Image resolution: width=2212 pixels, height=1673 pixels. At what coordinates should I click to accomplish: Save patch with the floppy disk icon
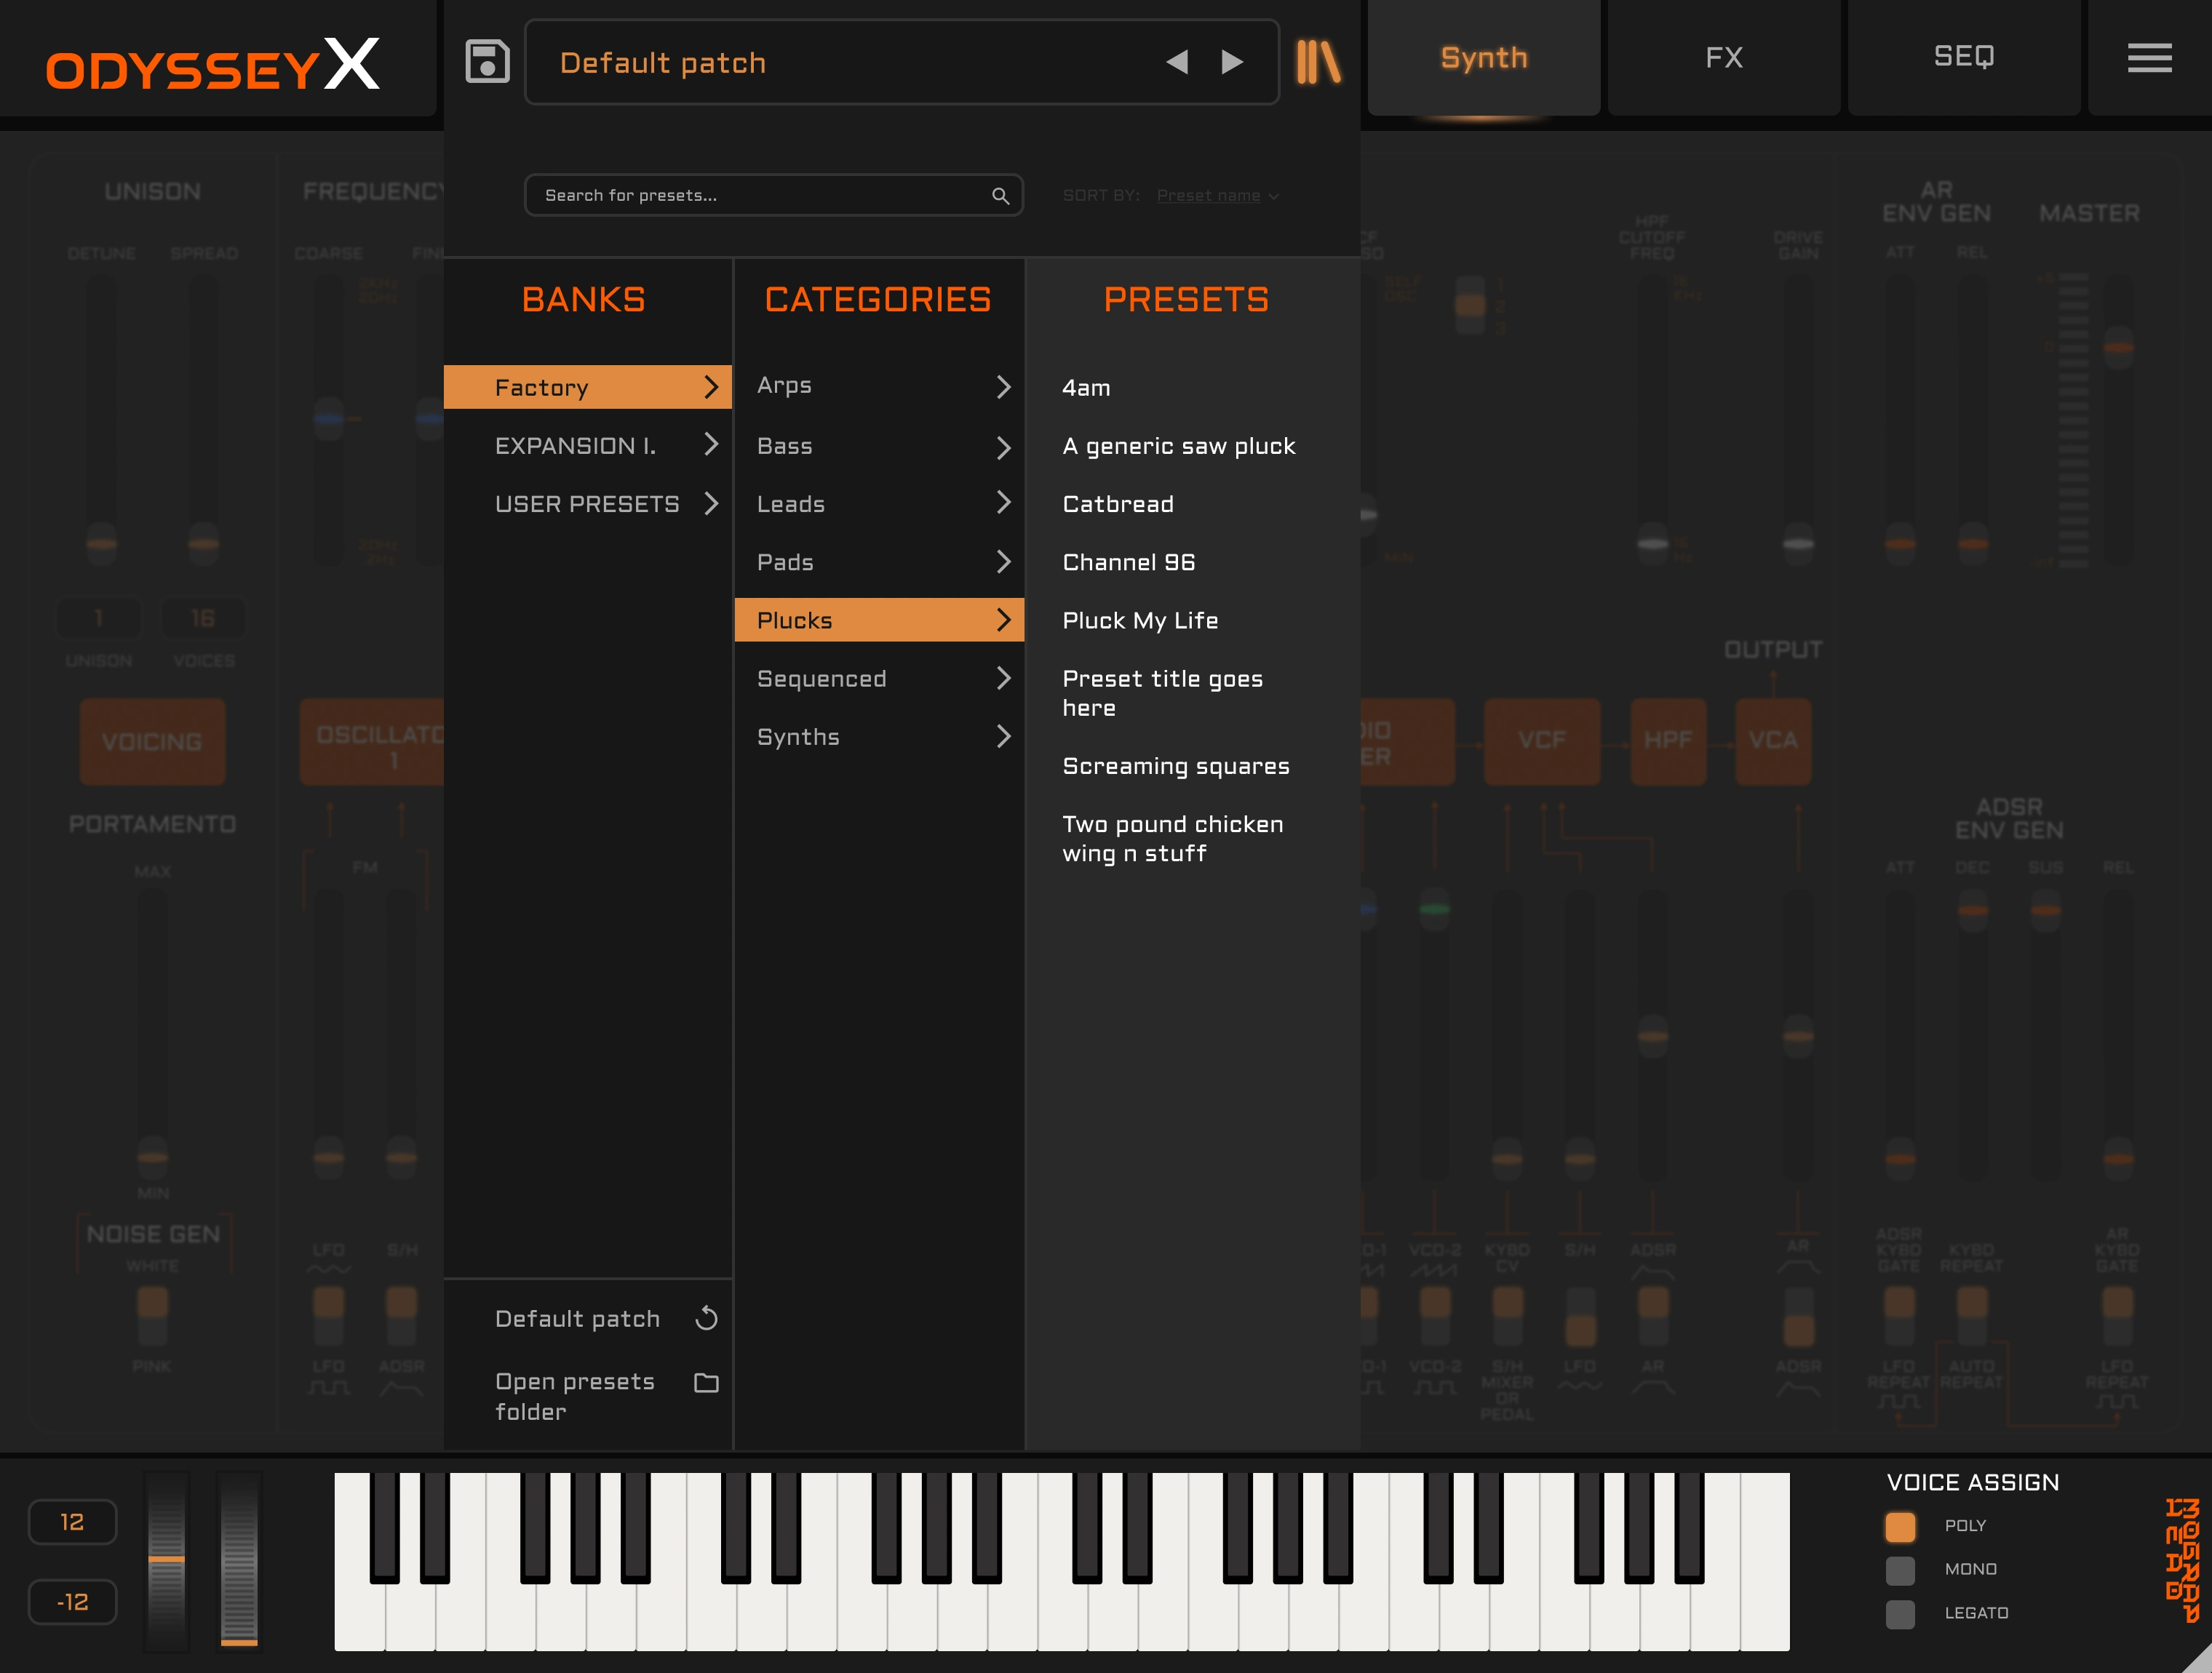coord(487,61)
